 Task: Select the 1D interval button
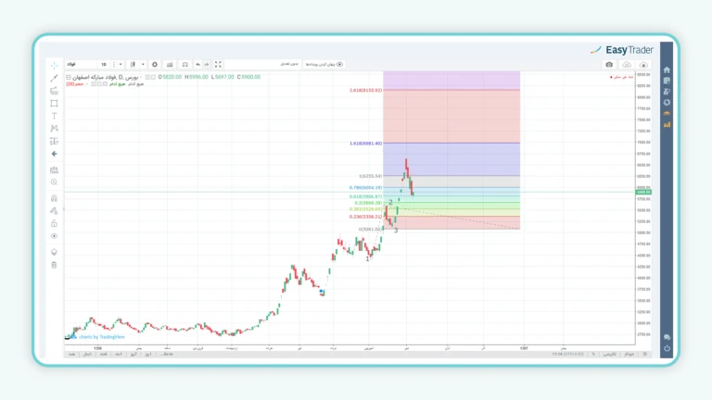(x=104, y=65)
